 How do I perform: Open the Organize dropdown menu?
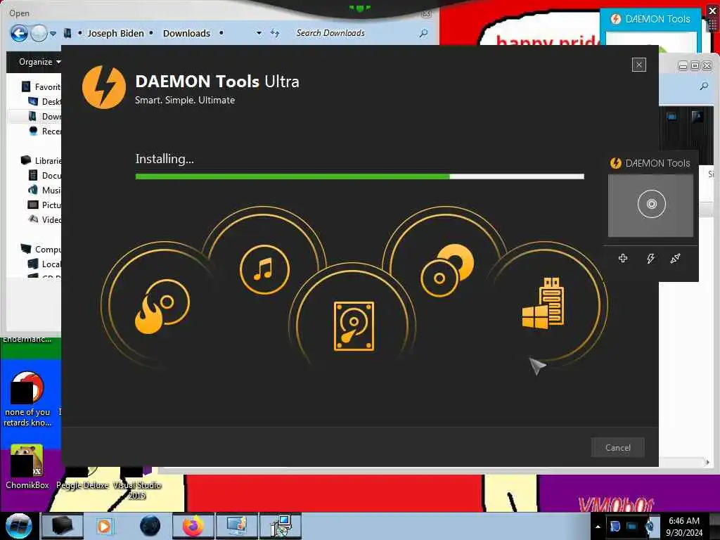tap(39, 62)
